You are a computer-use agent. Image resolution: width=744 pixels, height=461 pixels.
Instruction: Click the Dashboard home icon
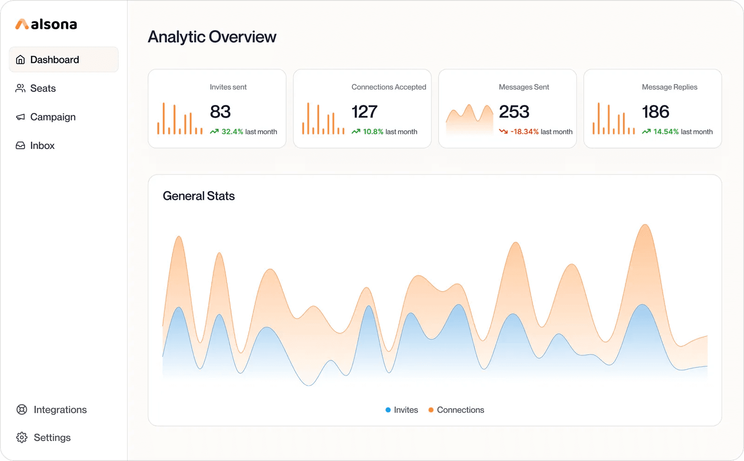point(20,60)
